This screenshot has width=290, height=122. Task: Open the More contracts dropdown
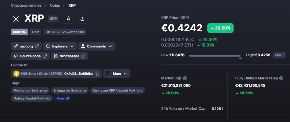click(116, 74)
